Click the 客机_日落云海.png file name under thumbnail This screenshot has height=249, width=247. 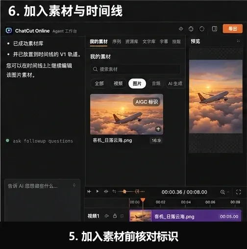click(112, 140)
